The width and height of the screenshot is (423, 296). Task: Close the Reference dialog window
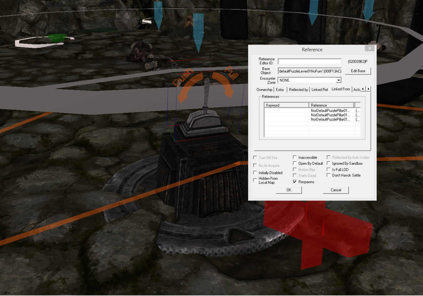[369, 48]
